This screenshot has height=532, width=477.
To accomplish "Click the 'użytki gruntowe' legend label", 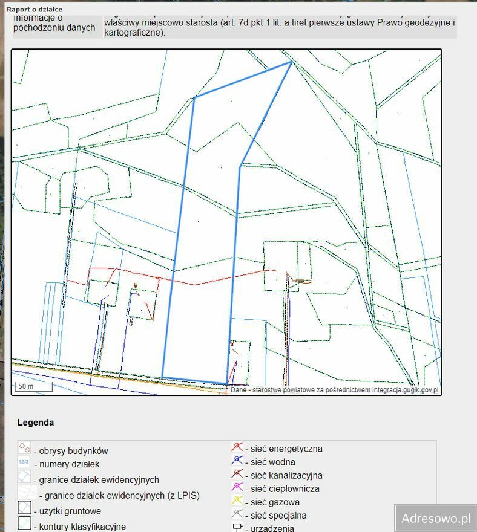I will click(x=70, y=511).
